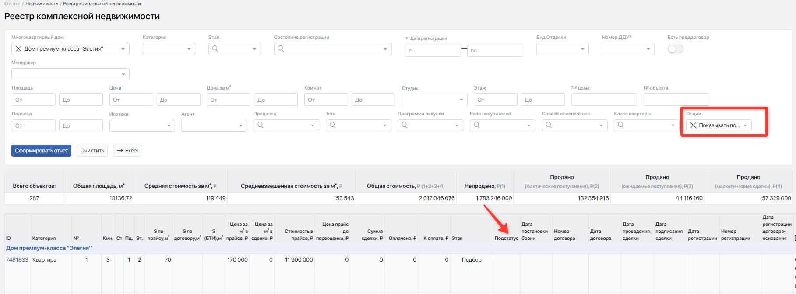The image size is (796, 294).
Task: Click Номер регистрации column header
Action: (736, 235)
